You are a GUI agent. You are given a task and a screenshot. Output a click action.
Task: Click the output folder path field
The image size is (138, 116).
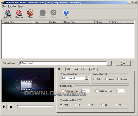(63, 63)
